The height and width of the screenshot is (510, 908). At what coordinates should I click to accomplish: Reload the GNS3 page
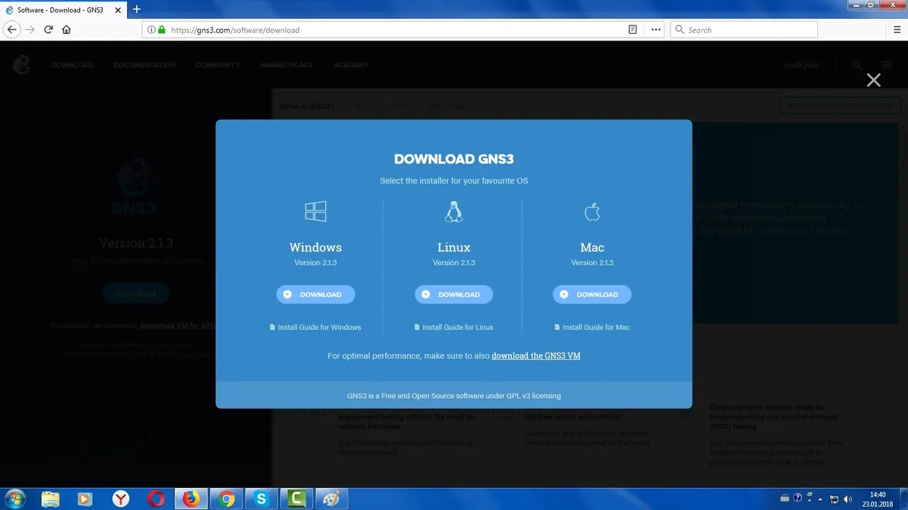48,30
